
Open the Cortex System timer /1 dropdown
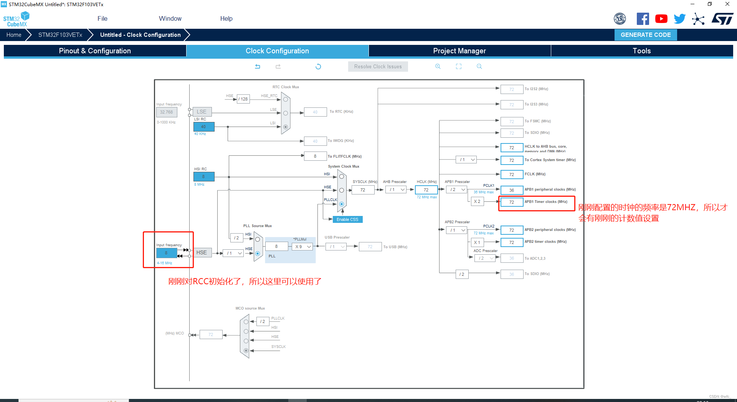click(x=466, y=160)
